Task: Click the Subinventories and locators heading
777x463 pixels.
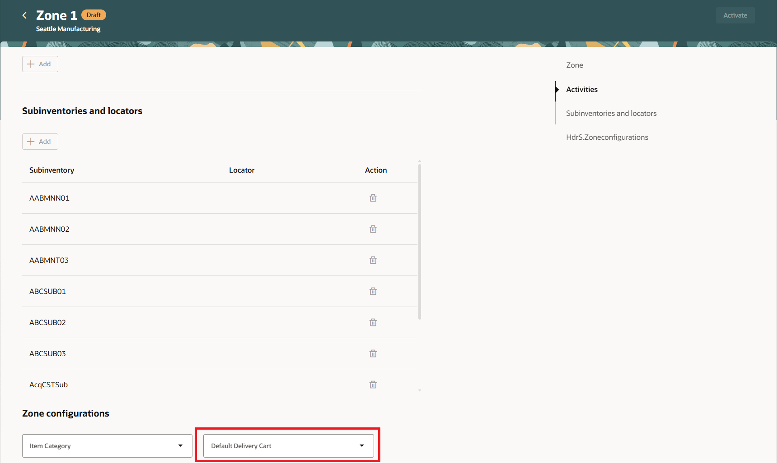Action: pyautogui.click(x=82, y=111)
